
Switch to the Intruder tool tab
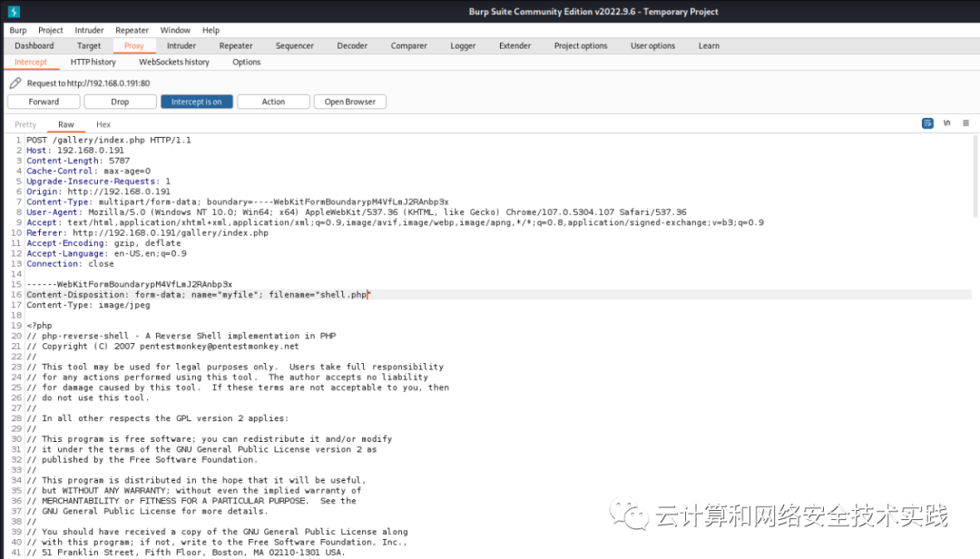[181, 45]
